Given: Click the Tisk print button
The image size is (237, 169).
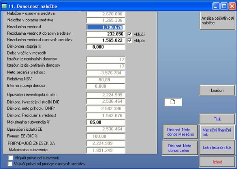Looking at the screenshot, I should [x=218, y=119].
